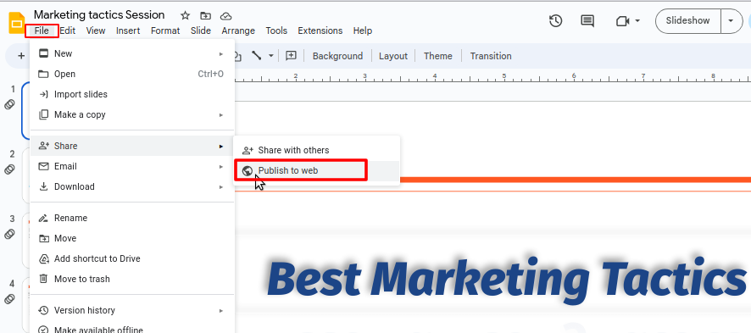Screen dimensions: 751x333
Task: Choose Open from the File menu
Action: pyautogui.click(x=132, y=75)
